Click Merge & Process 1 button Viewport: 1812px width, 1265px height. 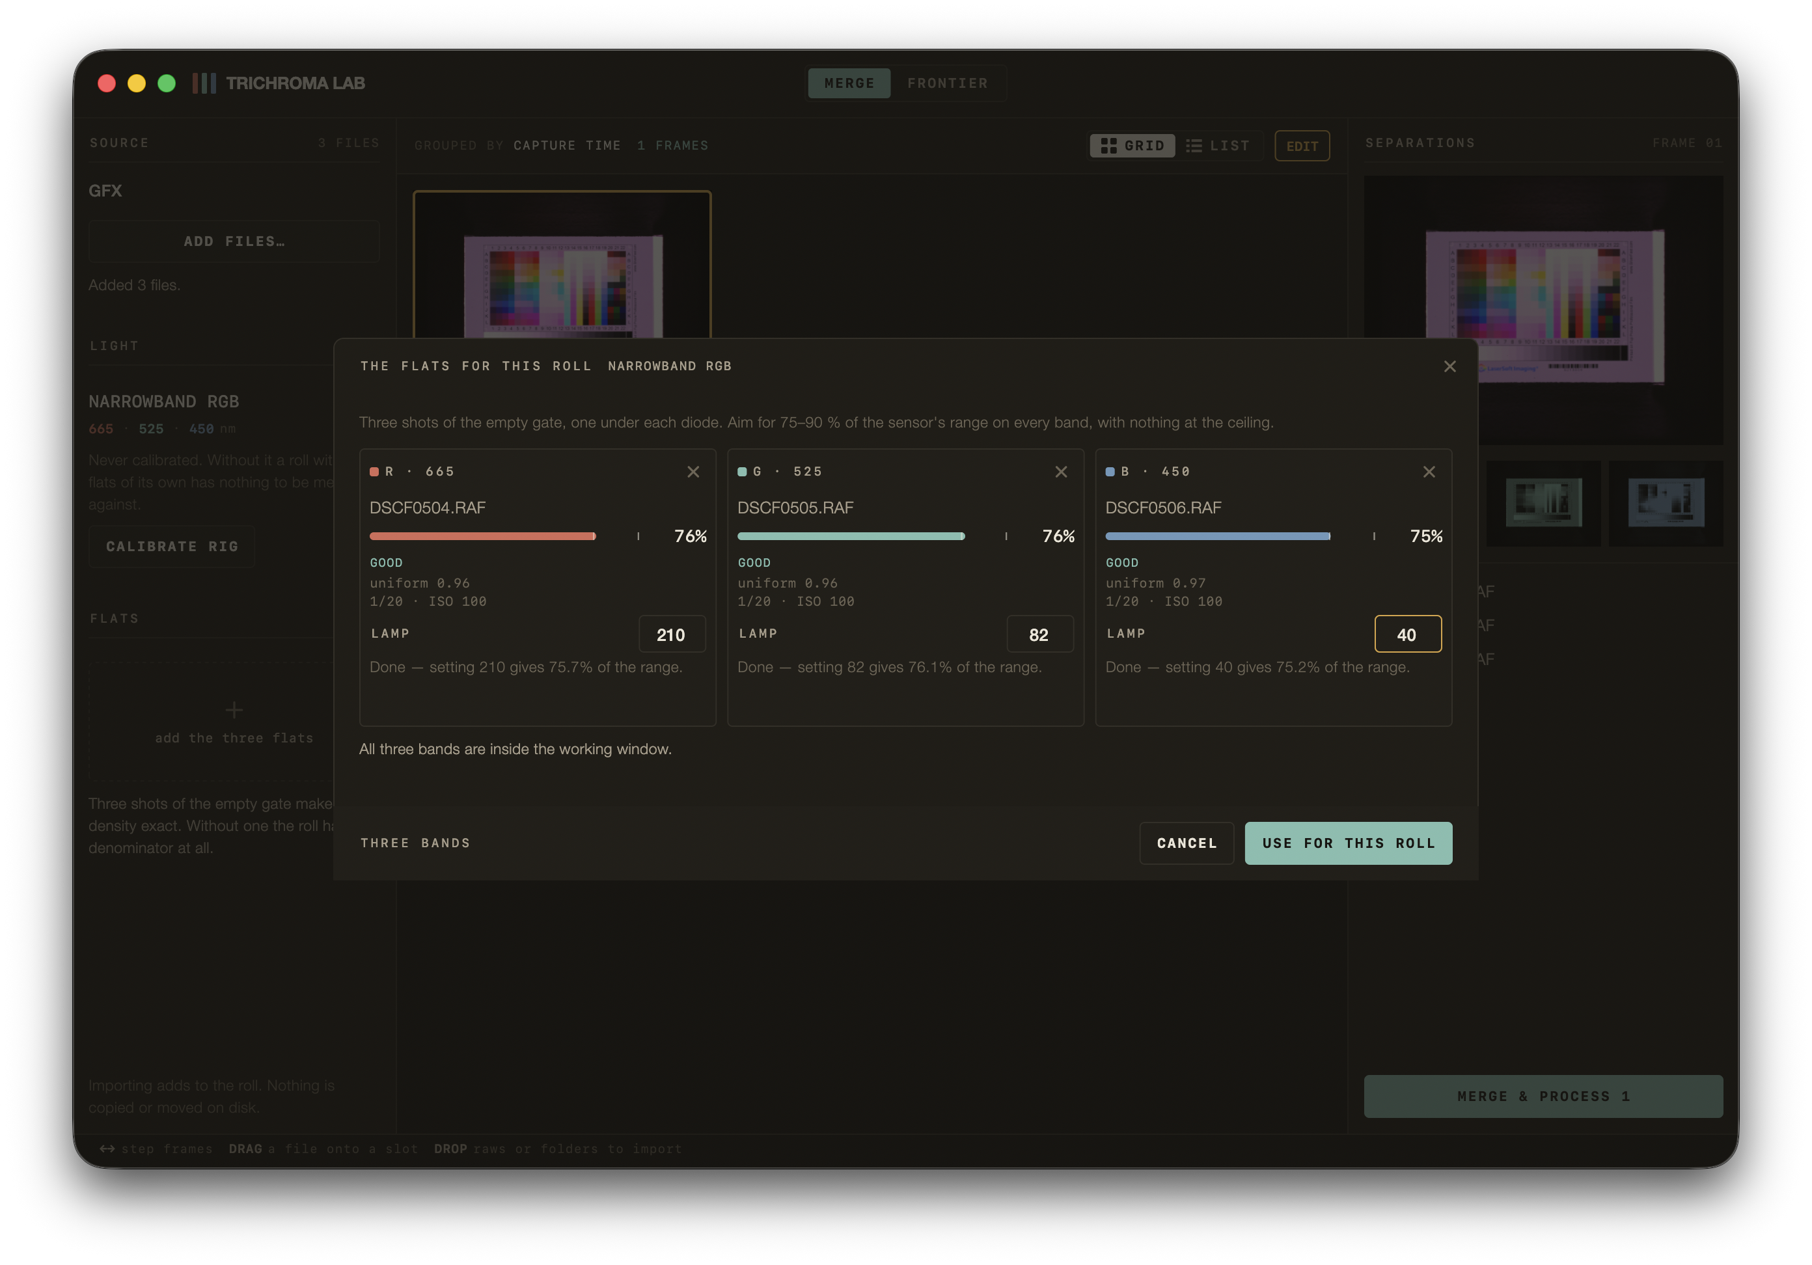[x=1543, y=1096]
